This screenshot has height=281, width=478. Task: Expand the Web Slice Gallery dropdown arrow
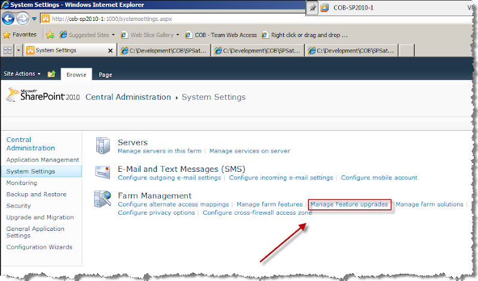coord(177,35)
